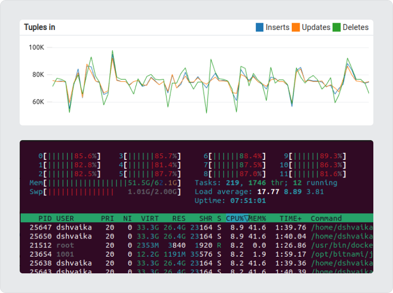Select the Command column header
393x293 pixels.
click(x=326, y=218)
